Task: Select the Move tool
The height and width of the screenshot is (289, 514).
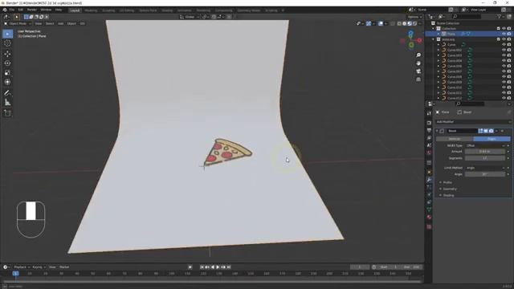Action: (x=7, y=54)
